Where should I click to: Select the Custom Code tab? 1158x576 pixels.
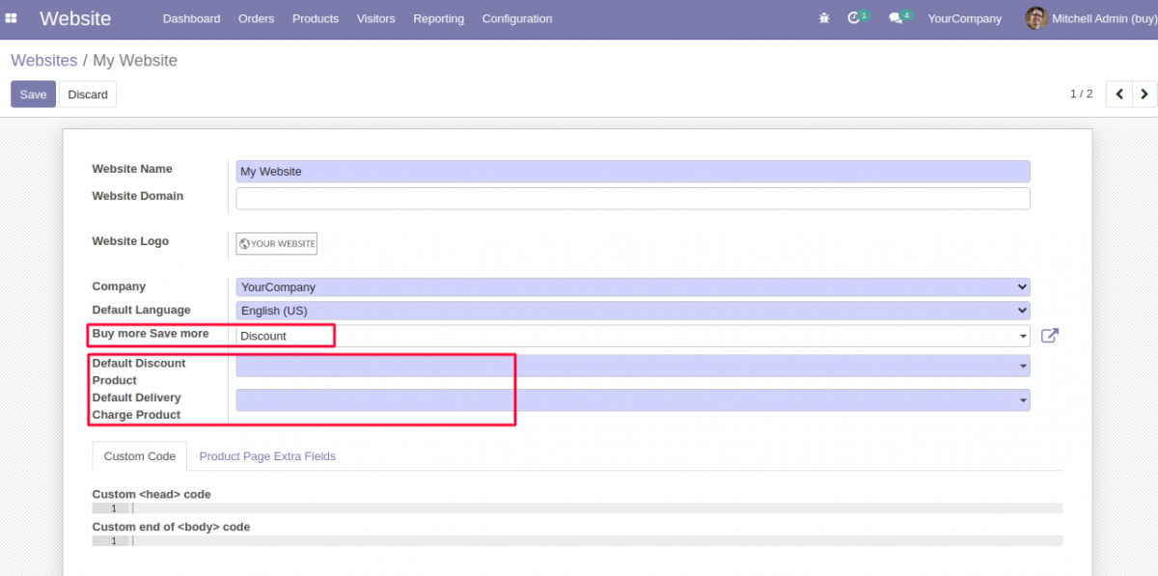click(139, 455)
